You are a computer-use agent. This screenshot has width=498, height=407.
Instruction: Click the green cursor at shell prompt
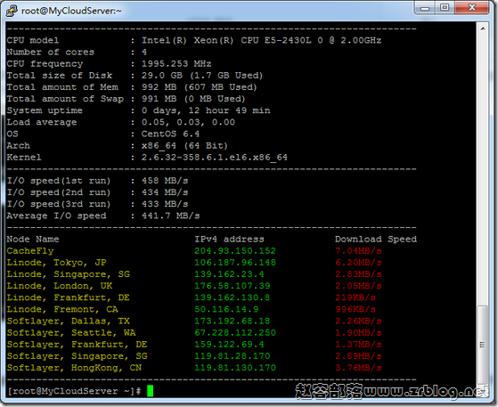click(x=151, y=391)
